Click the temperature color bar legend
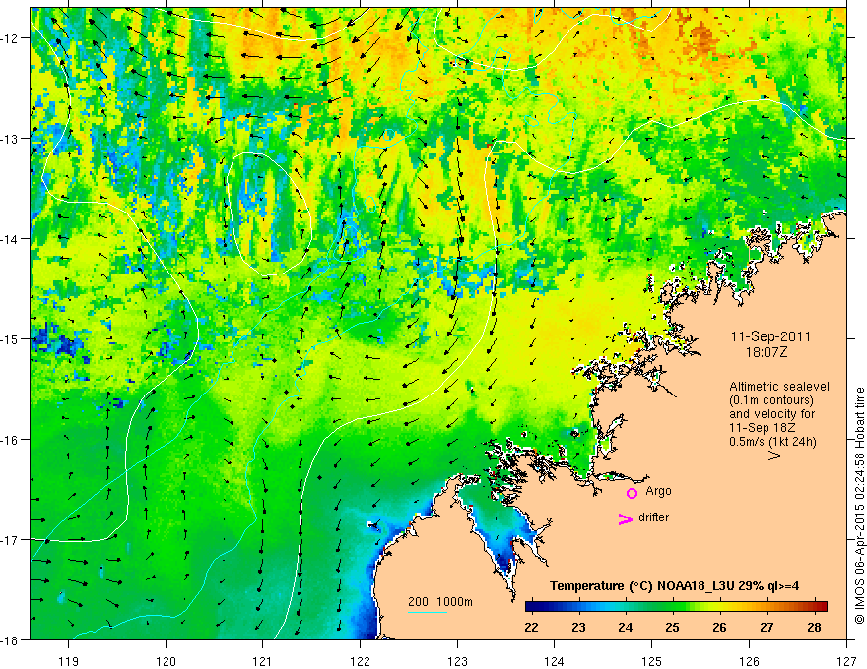 pyautogui.click(x=676, y=607)
